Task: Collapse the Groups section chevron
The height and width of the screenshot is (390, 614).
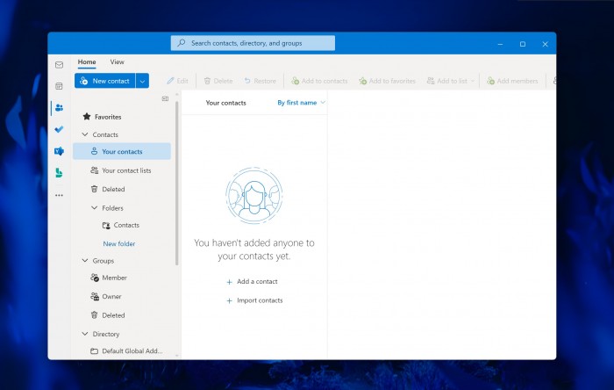Action: [x=85, y=261]
